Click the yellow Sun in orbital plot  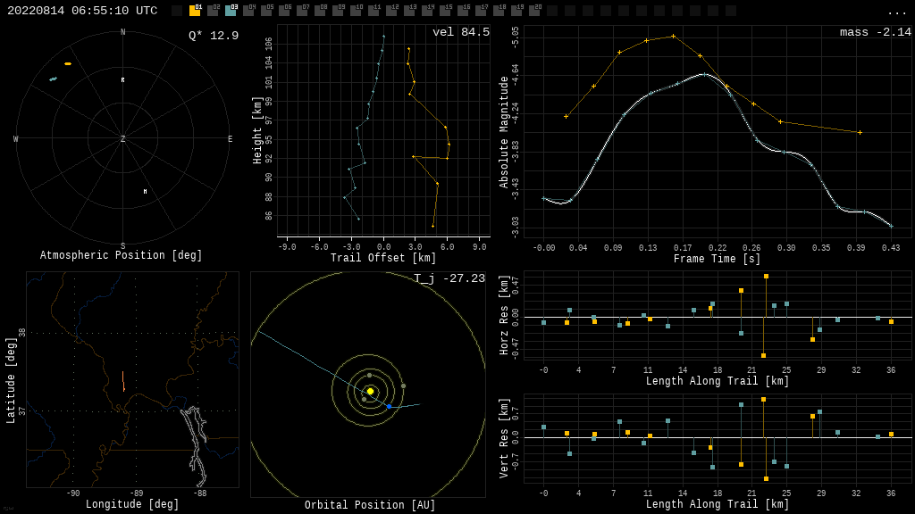(370, 391)
